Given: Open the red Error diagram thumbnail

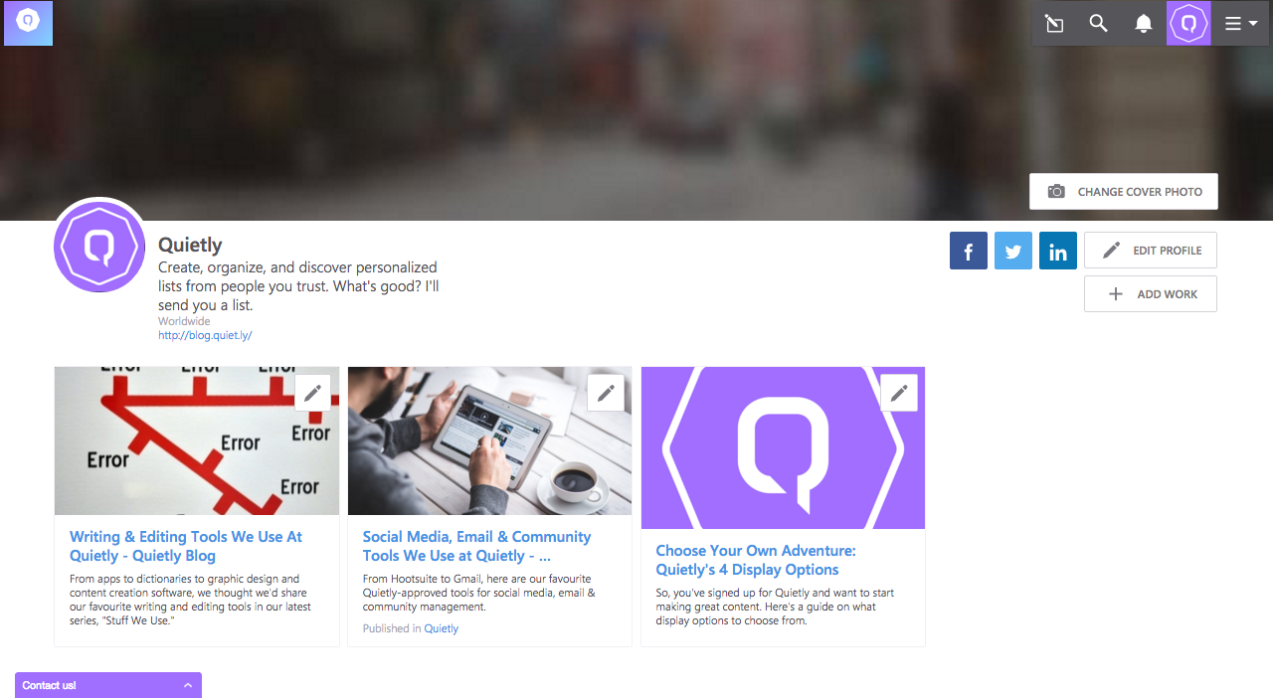Looking at the screenshot, I should click(197, 440).
